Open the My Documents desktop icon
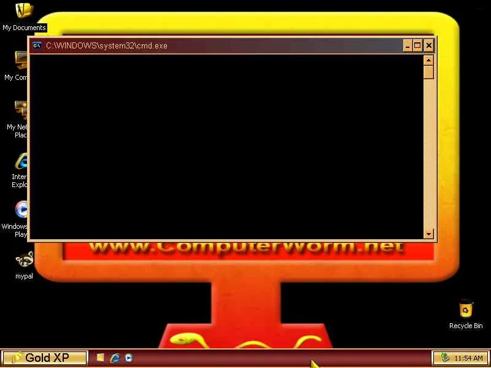 tap(24, 11)
